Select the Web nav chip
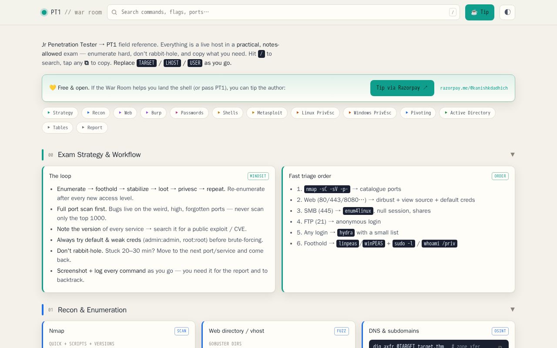Viewport: 557px width, 348px height. [125, 113]
